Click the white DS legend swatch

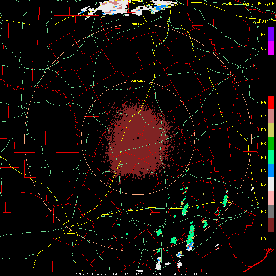(271, 184)
